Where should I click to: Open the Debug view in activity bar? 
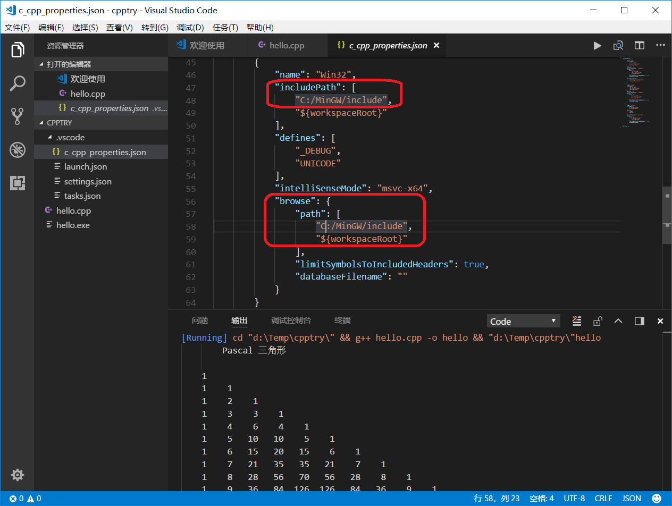click(18, 150)
